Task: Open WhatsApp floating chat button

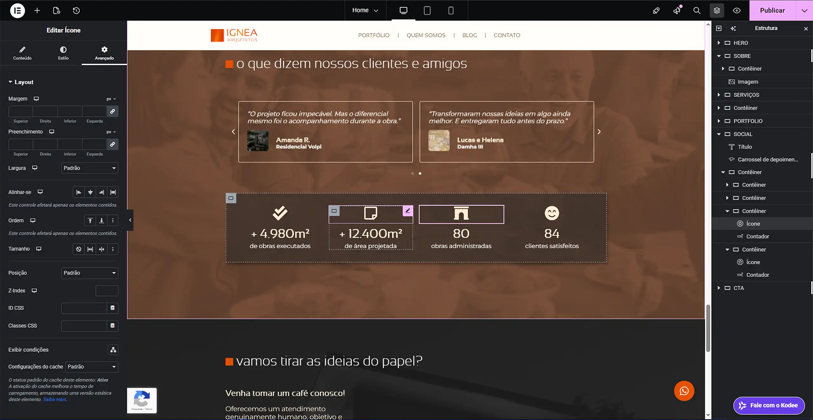Action: [x=684, y=391]
